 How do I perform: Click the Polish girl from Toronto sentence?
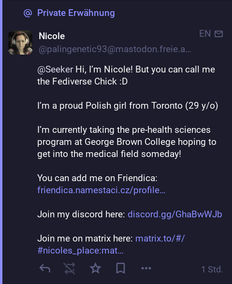pos(128,106)
